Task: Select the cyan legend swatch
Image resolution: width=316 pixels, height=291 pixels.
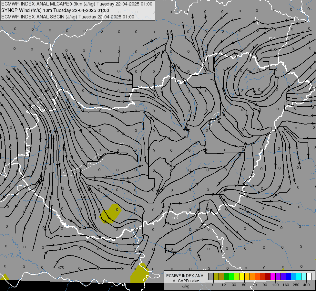Action: coord(299,276)
